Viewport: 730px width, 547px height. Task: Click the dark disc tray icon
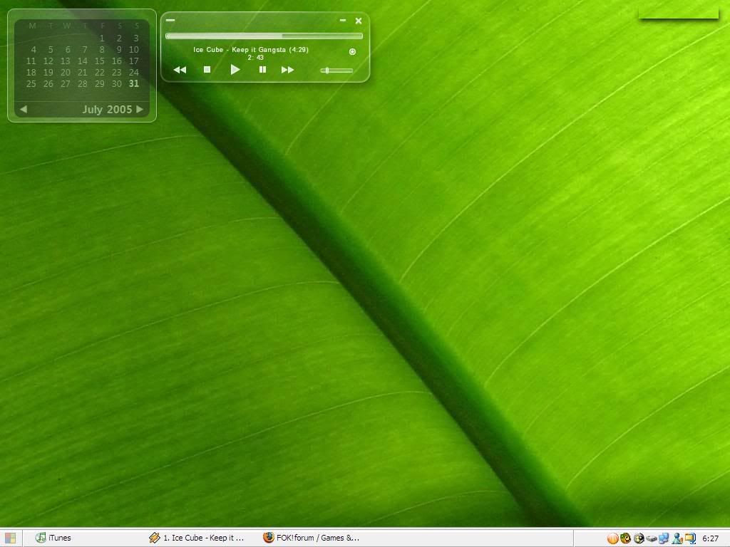pyautogui.click(x=639, y=538)
